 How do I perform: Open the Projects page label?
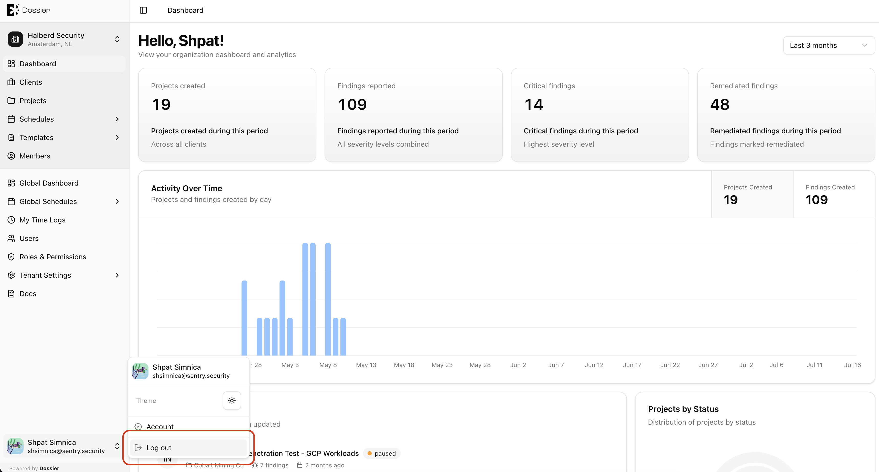pyautogui.click(x=33, y=101)
